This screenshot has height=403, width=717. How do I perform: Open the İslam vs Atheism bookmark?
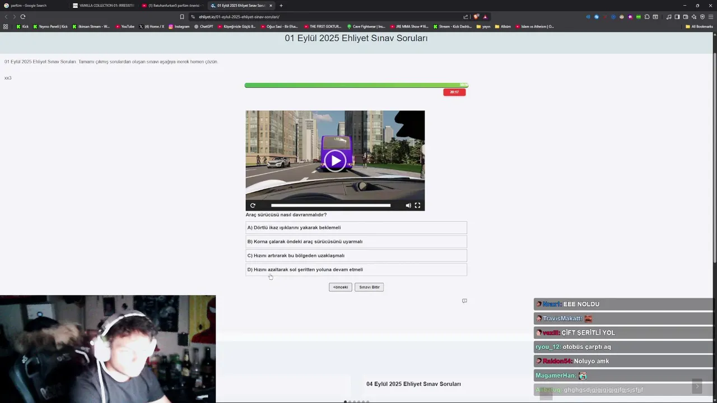click(535, 26)
